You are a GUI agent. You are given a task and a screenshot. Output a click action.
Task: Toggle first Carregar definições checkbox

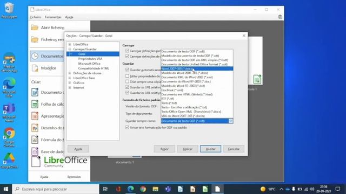(127, 51)
